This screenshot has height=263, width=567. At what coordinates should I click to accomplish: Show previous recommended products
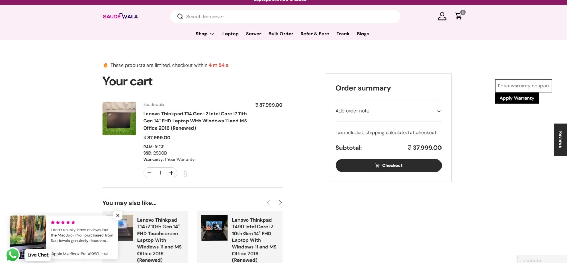point(268,203)
